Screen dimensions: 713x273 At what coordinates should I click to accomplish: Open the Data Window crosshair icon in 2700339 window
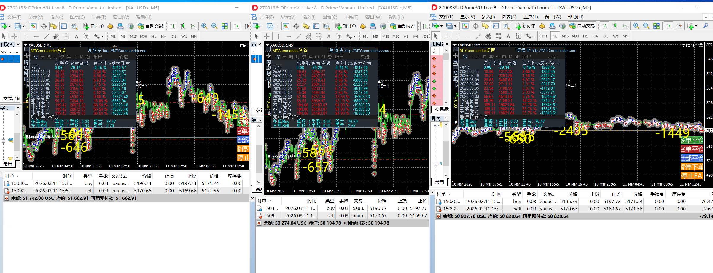coord(475,26)
